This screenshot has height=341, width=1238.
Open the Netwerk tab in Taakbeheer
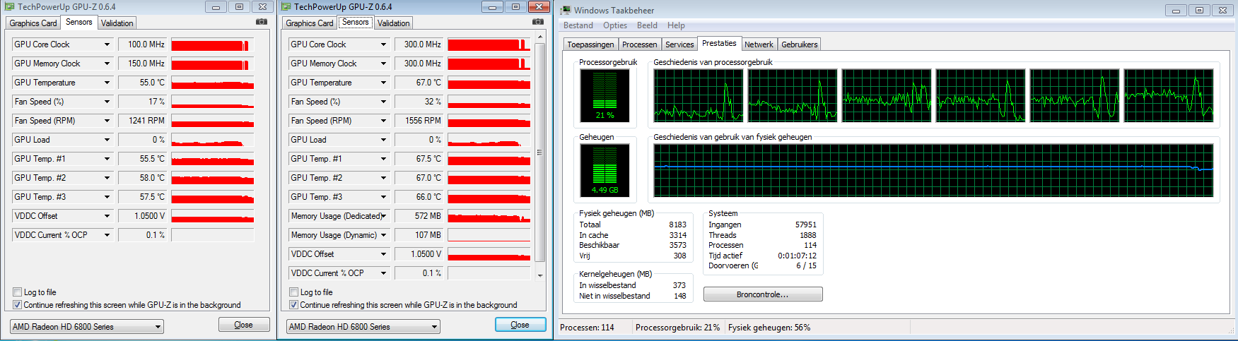click(758, 44)
